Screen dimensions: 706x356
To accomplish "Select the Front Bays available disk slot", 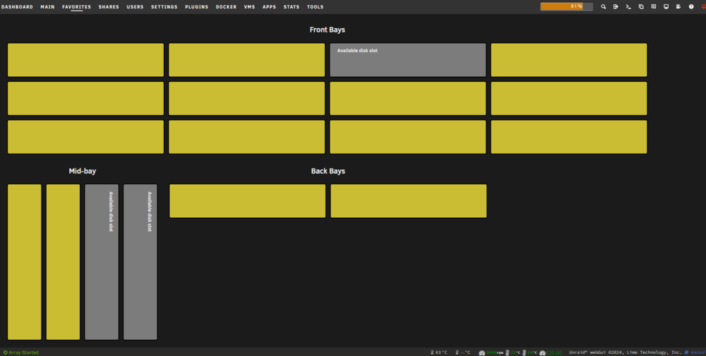I will coord(408,60).
